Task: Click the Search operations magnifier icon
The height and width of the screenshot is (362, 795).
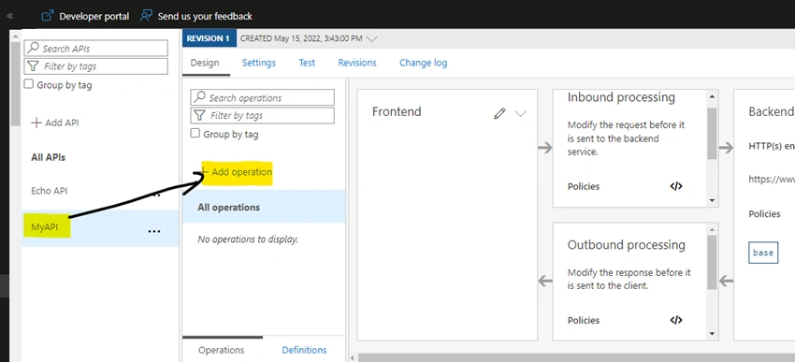Action: coord(200,97)
